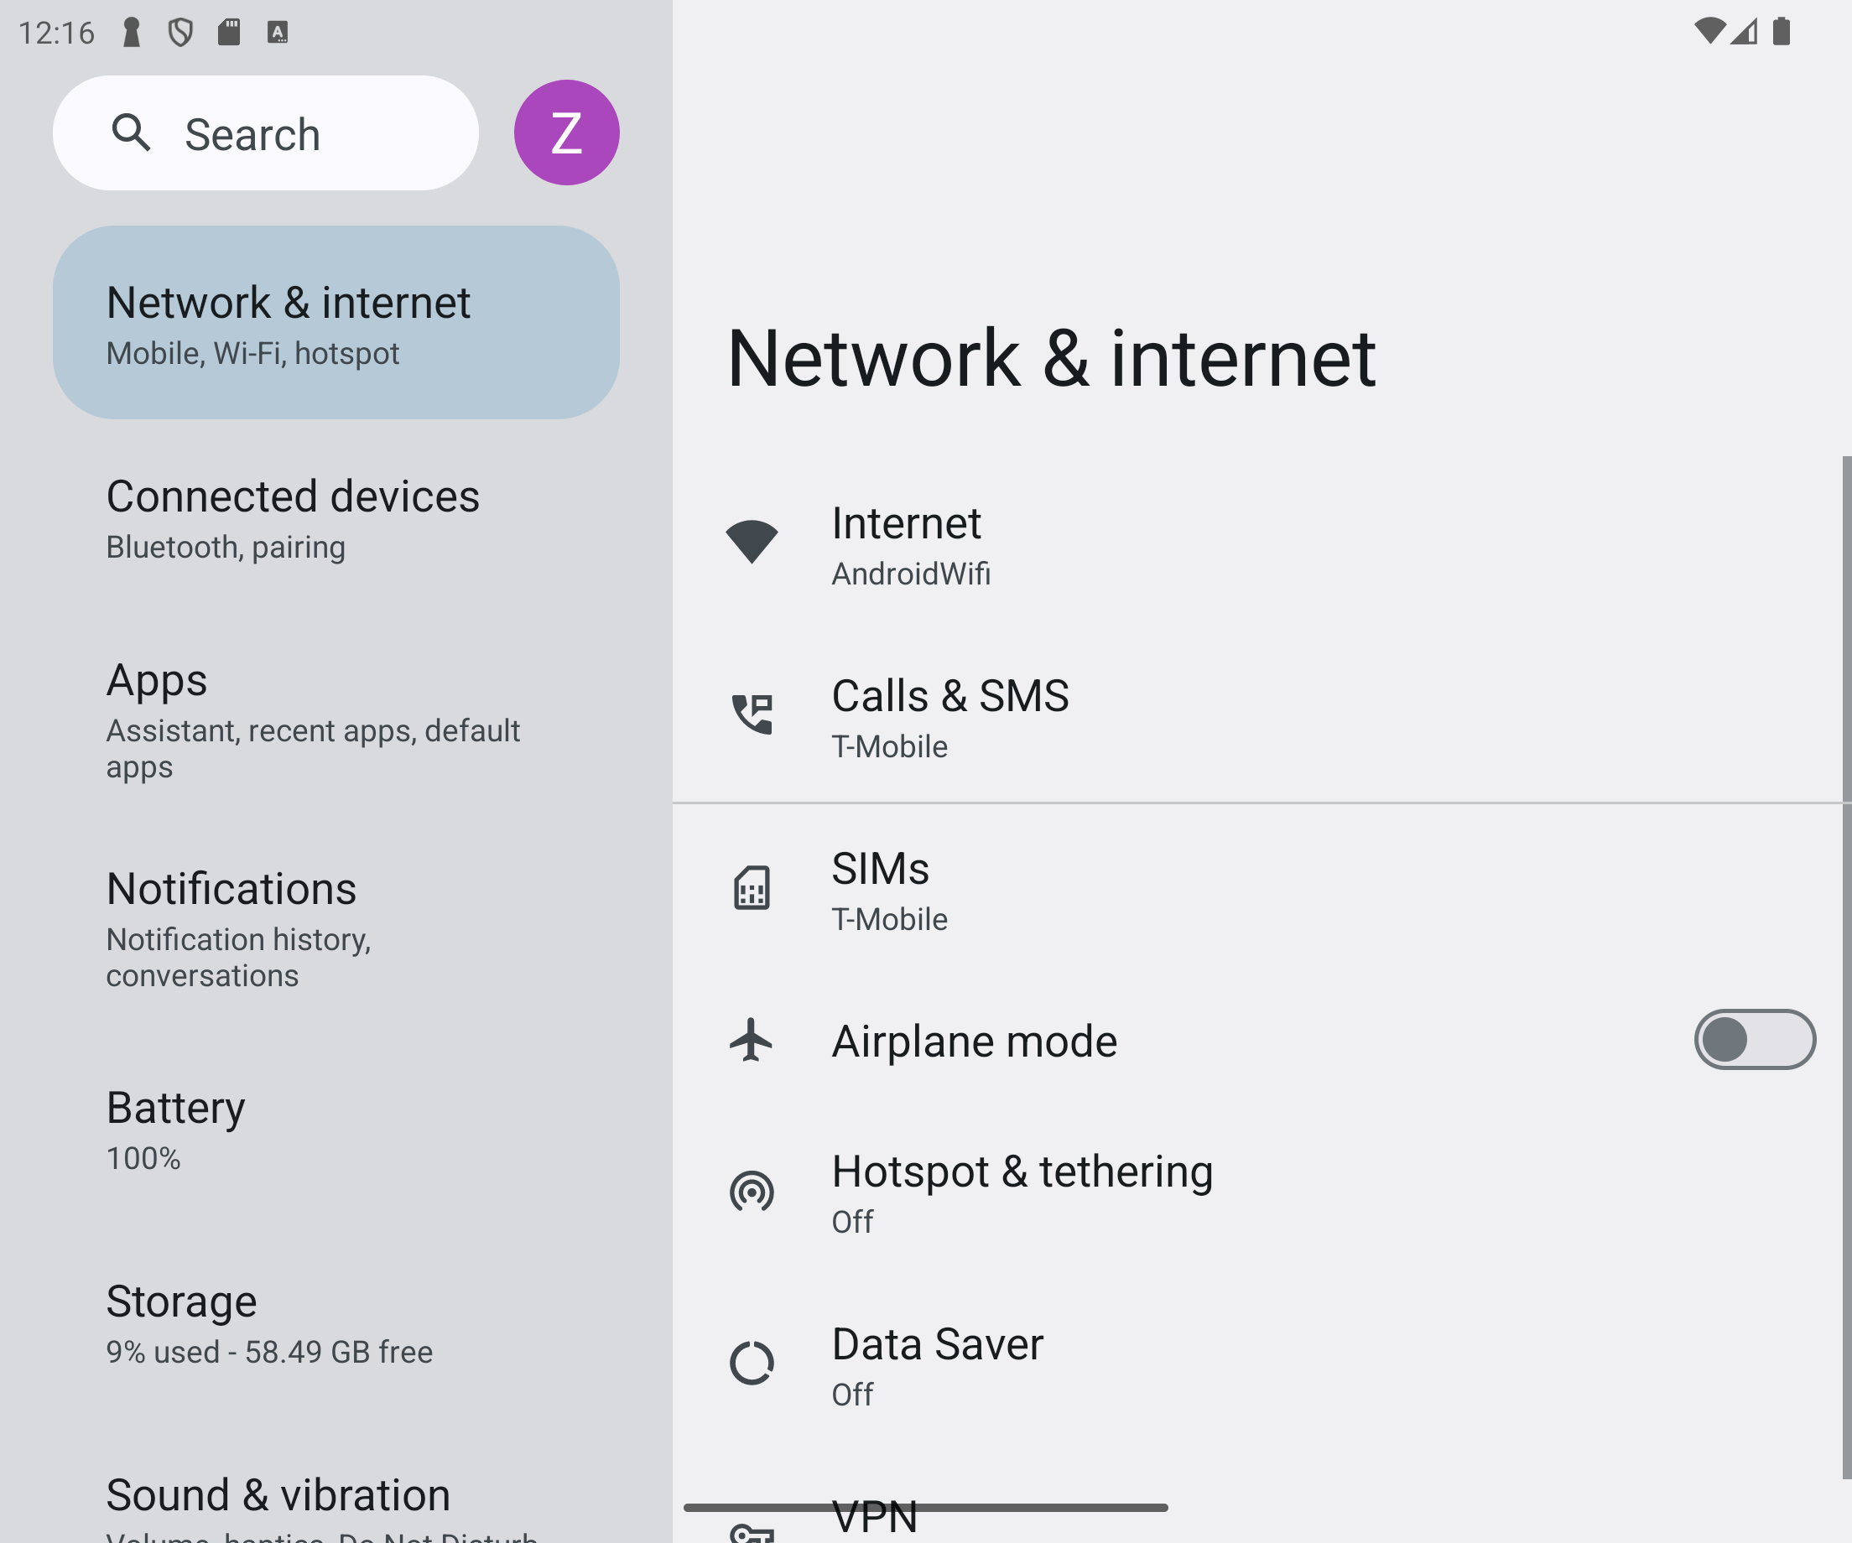Screen dimensions: 1852x1543
Task: Click the VPN key icon
Action: tap(752, 1532)
